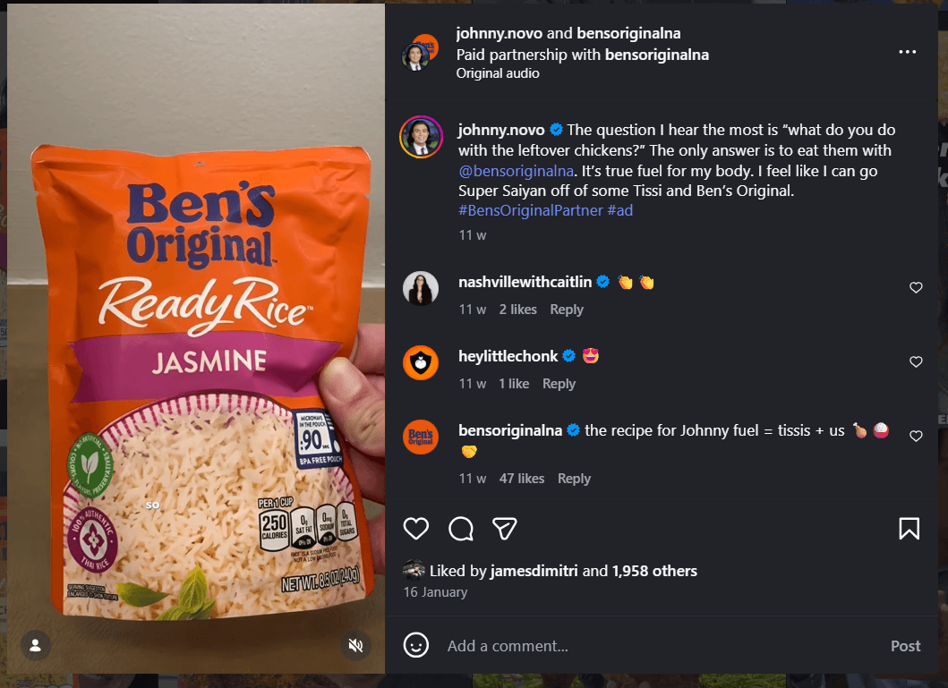Image resolution: width=948 pixels, height=688 pixels.
Task: Like the post with the heart icon
Action: 415,529
